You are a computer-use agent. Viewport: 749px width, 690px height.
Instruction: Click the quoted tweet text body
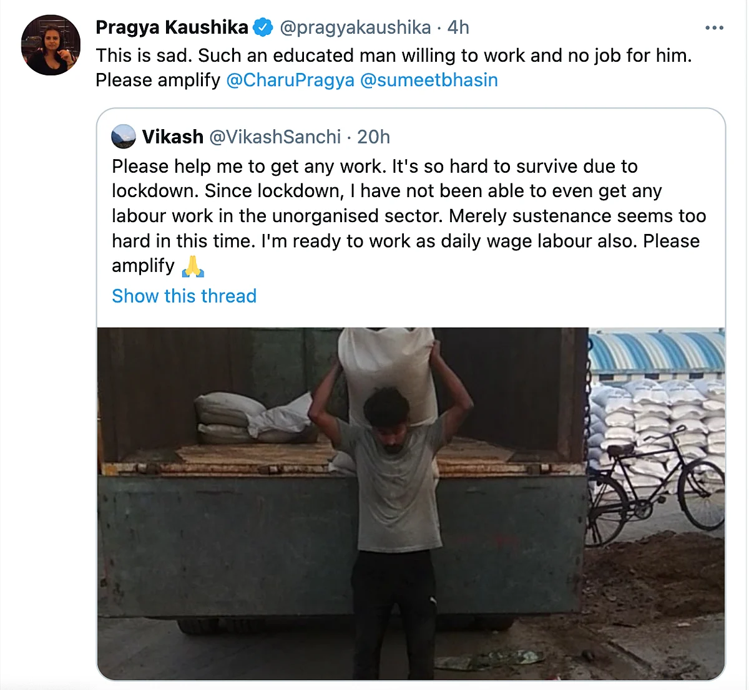(x=409, y=216)
